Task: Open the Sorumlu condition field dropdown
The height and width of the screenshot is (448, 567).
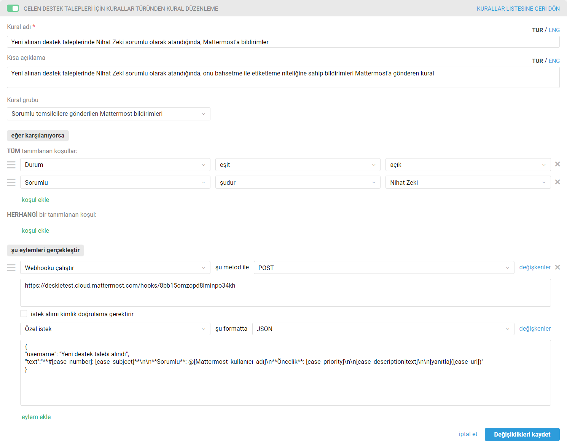Action: (x=115, y=182)
